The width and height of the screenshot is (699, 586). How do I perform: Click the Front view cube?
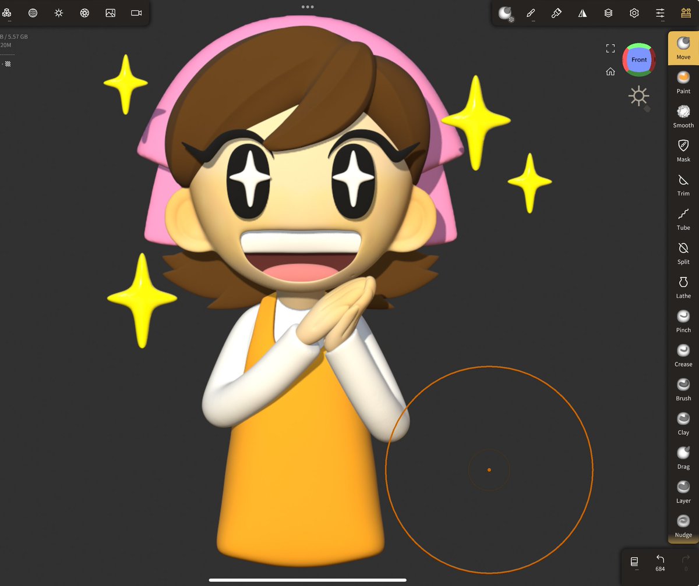point(639,59)
